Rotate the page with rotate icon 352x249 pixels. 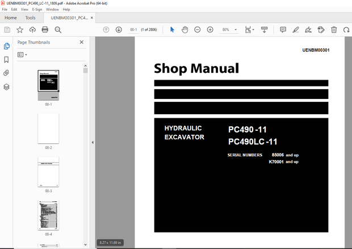point(346,30)
